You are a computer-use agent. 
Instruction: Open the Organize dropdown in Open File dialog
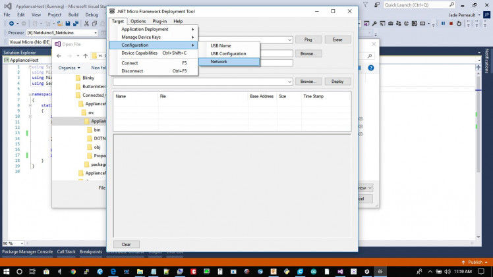pos(69,68)
